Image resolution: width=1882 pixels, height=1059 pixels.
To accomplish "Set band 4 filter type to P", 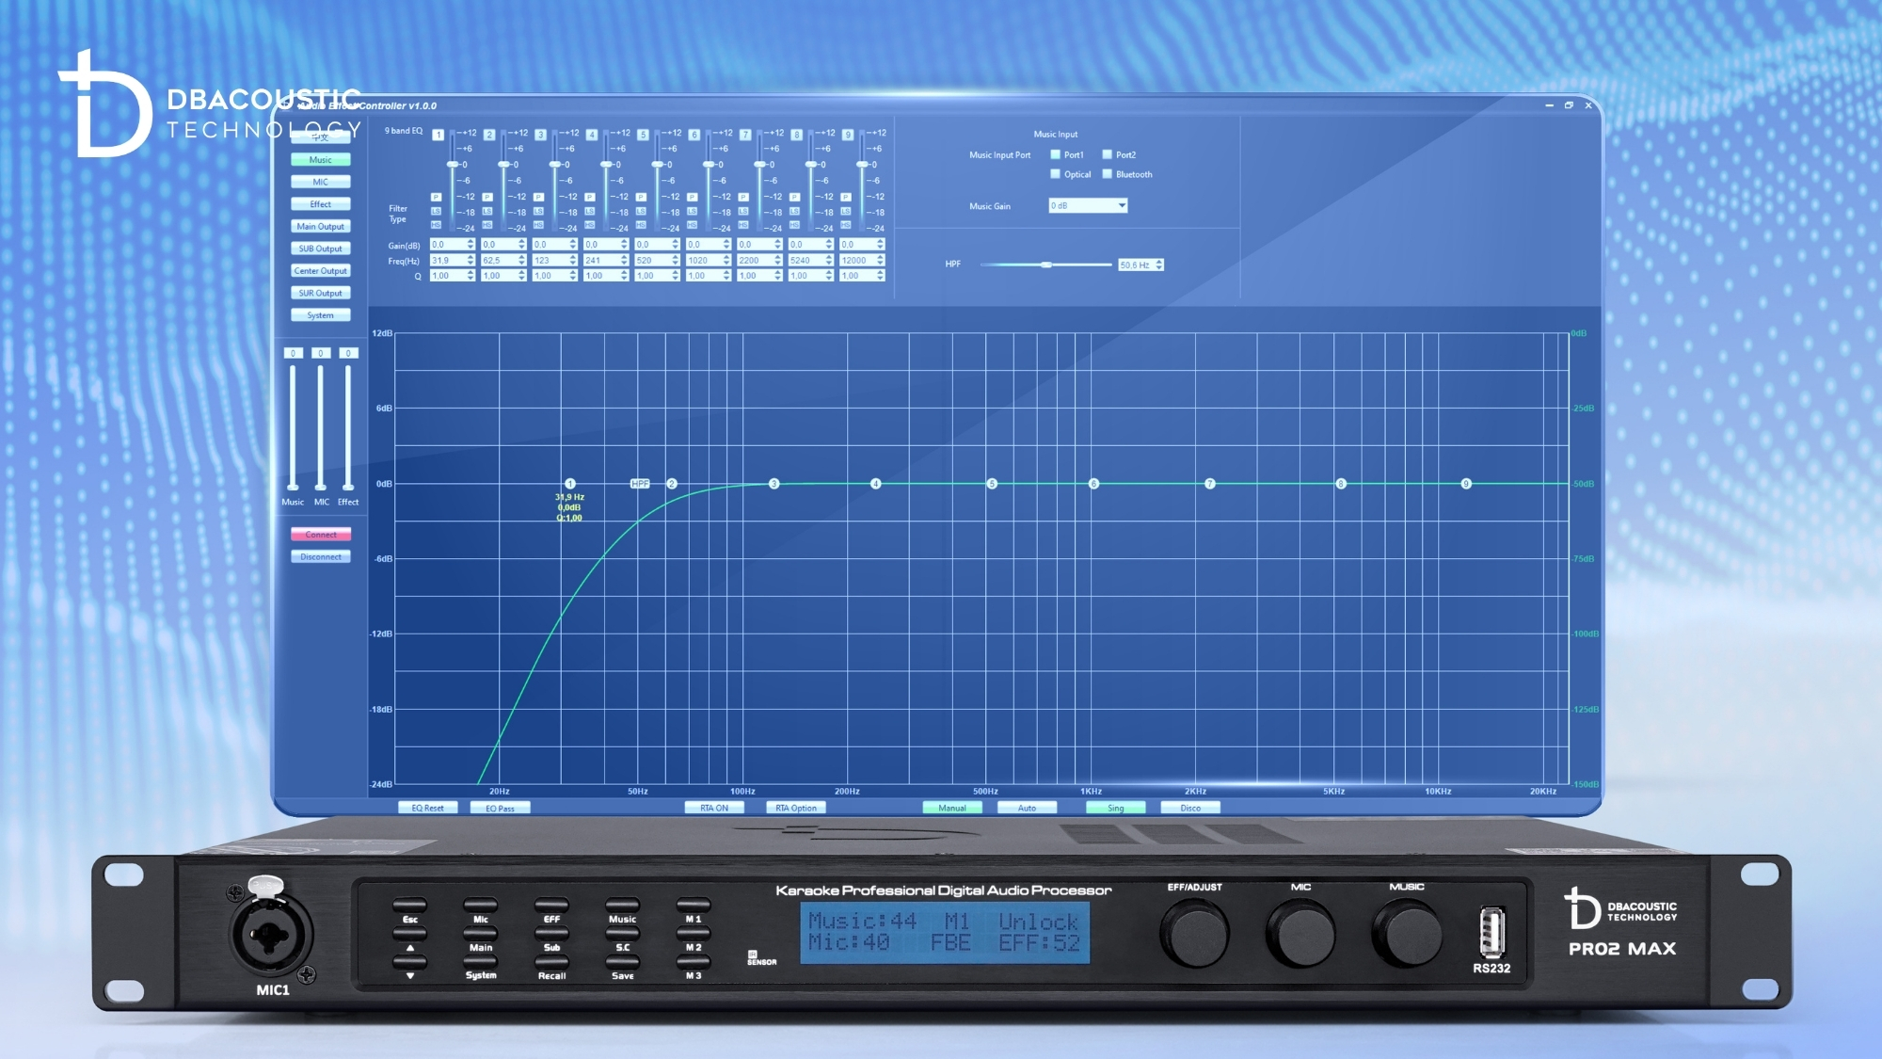I will tap(590, 197).
